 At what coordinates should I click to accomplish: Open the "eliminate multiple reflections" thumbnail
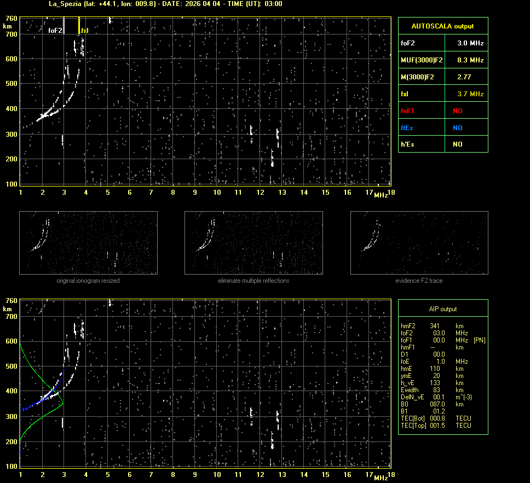[254, 242]
